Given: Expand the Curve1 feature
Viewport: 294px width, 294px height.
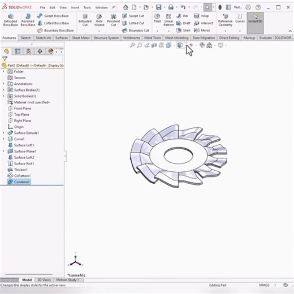Looking at the screenshot, I should point(3,139).
